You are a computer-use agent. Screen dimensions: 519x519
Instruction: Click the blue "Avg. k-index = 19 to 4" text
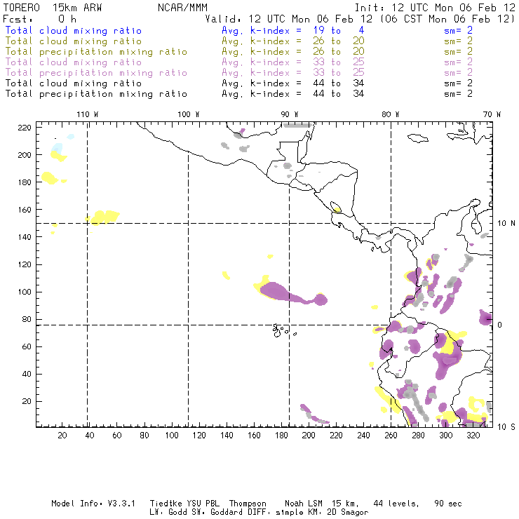pyautogui.click(x=293, y=30)
